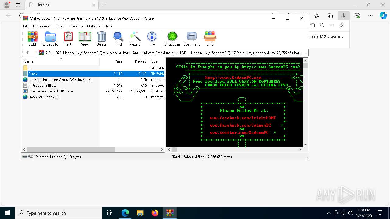This screenshot has height=219, width=390.
Task: Click the Comment toolbar icon
Action: pos(192,39)
